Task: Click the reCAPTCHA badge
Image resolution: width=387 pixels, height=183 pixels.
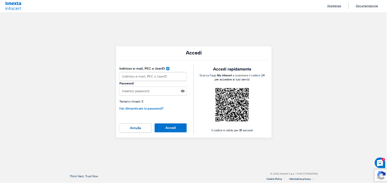Action: 381,175
